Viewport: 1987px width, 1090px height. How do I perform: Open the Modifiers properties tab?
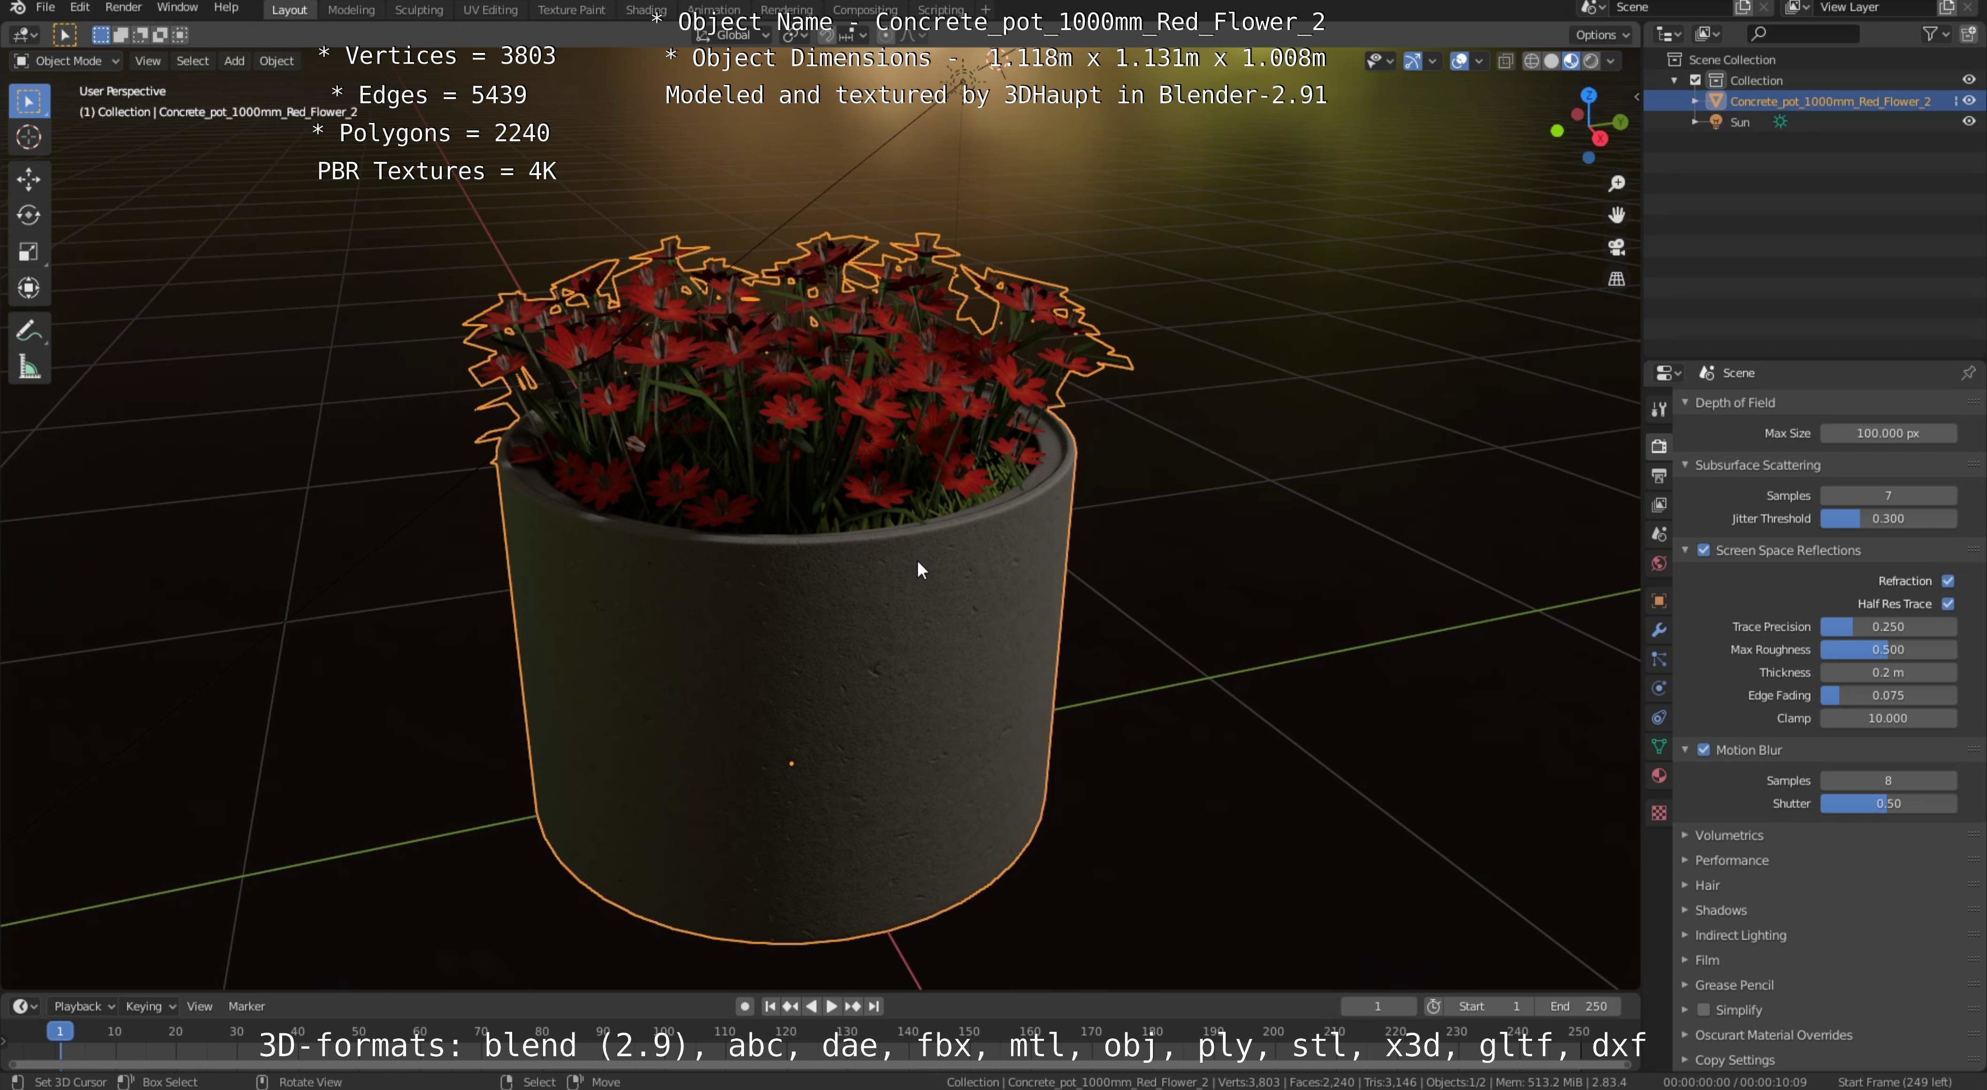[1658, 630]
